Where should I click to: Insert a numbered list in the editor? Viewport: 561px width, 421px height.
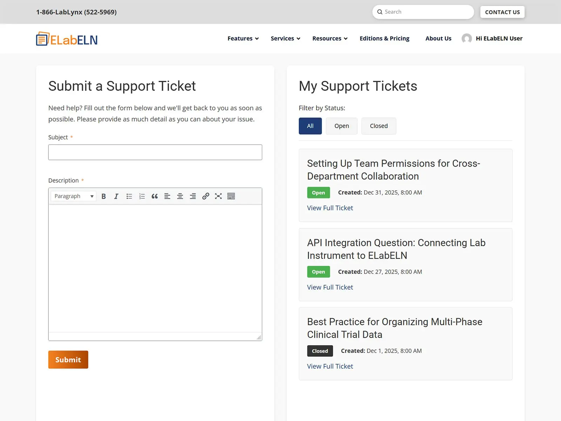tap(142, 196)
